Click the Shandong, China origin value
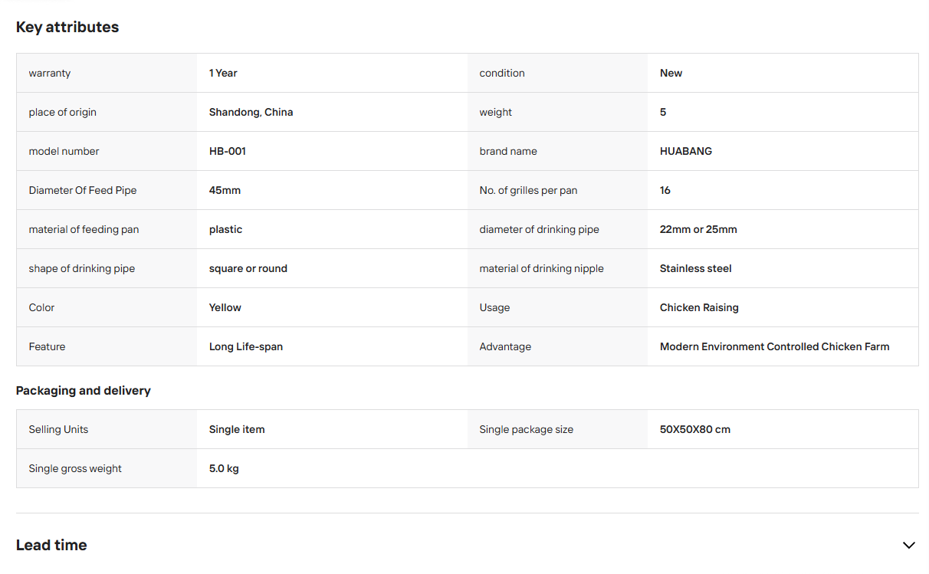The height and width of the screenshot is (574, 929). (251, 112)
